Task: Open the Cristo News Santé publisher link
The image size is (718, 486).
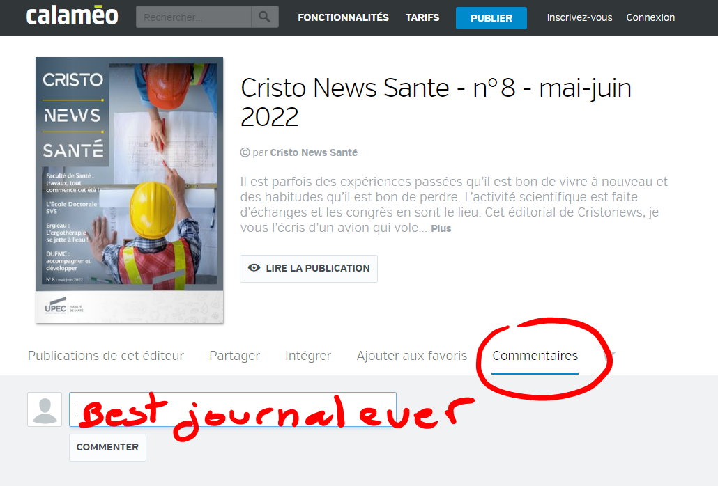Action: pyautogui.click(x=314, y=152)
